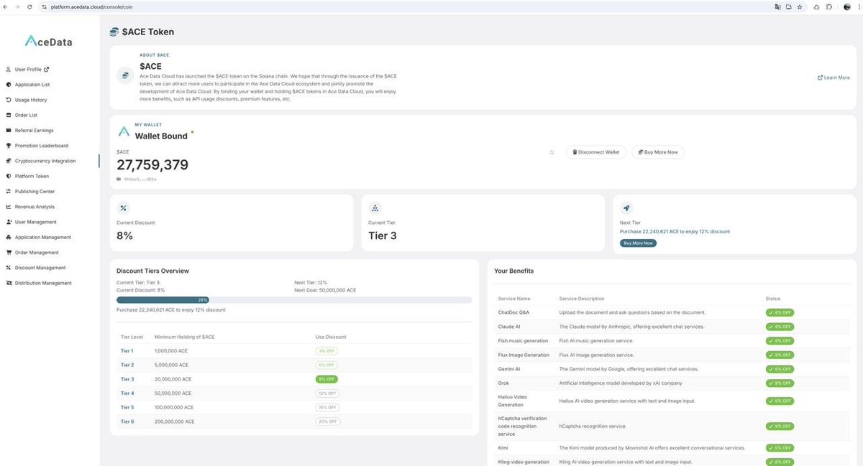Click the Cryptocurrency Integration icon
This screenshot has height=466, width=863.
[x=9, y=161]
